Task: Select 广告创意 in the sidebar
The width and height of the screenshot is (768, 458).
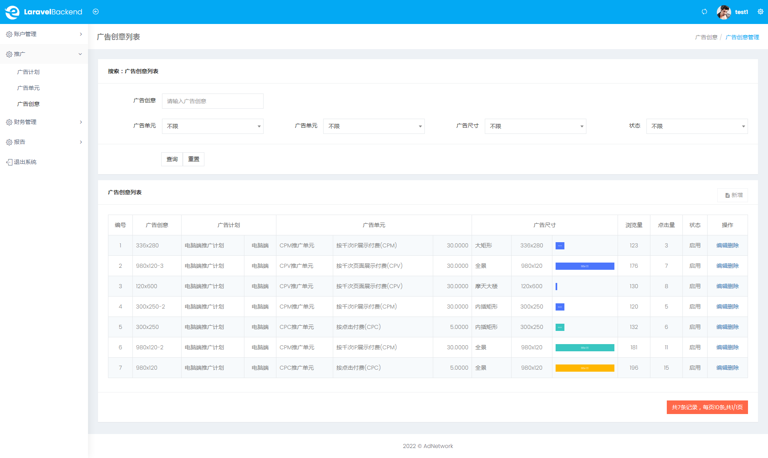Action: click(28, 104)
